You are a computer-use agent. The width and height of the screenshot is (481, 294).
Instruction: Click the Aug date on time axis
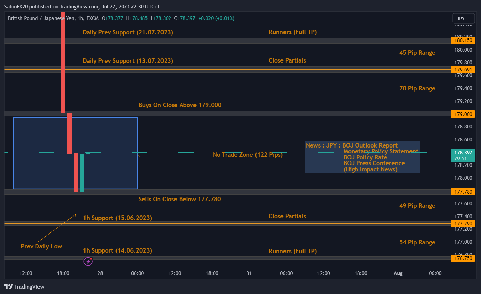click(398, 273)
